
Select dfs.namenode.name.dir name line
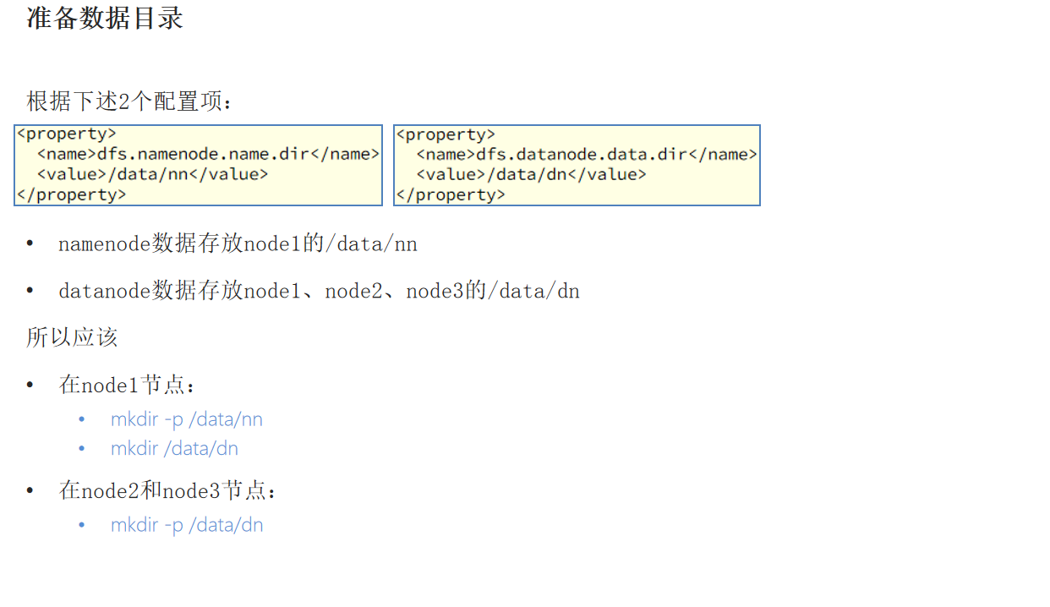coord(208,154)
